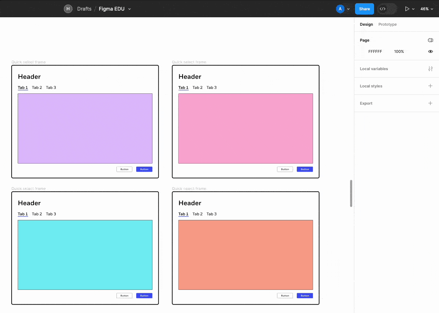
Task: Select the Design tab
Action: coord(366,24)
